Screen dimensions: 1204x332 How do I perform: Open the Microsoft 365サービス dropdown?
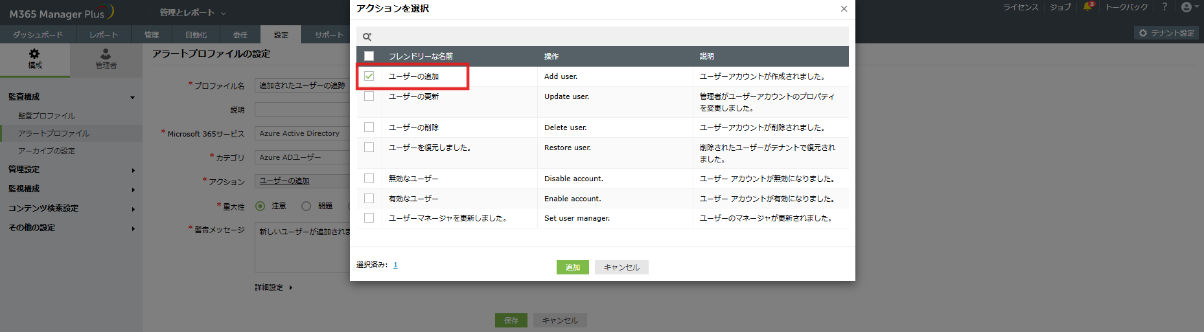[302, 133]
